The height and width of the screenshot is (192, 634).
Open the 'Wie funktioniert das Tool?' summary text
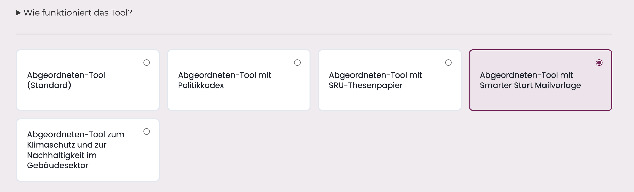coord(78,13)
